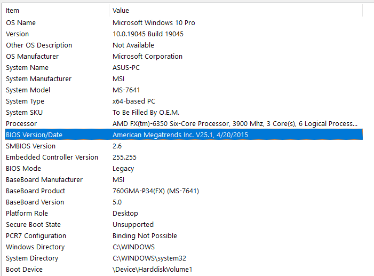Select the Other OS Description row
Viewport: 374px width, 276px height.
(184, 45)
